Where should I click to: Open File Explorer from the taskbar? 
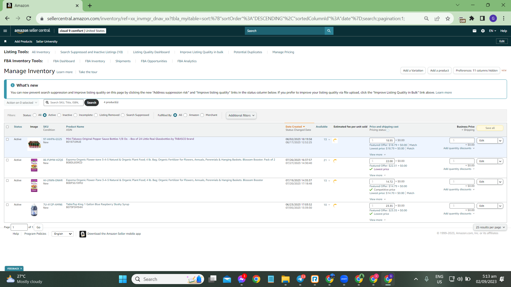[x=286, y=279]
